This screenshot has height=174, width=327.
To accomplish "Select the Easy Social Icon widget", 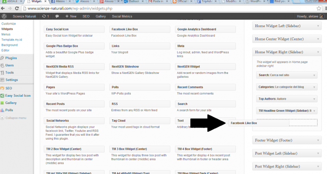I will coord(74,29).
